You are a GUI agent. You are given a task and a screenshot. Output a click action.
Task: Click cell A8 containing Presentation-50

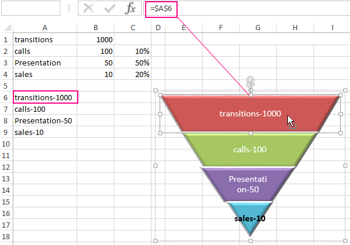[45, 120]
